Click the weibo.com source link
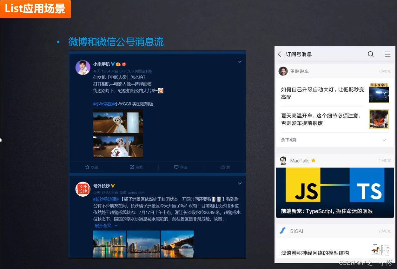 pyautogui.click(x=136, y=193)
